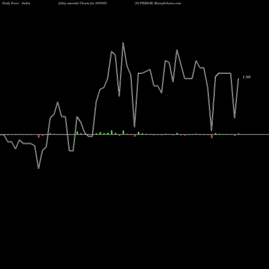Screen dimensions: 269x269
Task: Click the '(2day smooth) Charts for 539835' text
Action: 82,3
